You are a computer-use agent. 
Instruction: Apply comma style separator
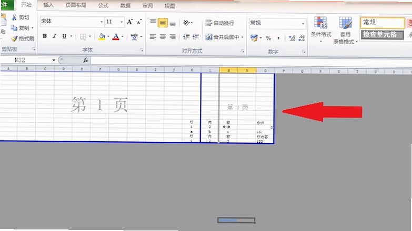[278, 38]
